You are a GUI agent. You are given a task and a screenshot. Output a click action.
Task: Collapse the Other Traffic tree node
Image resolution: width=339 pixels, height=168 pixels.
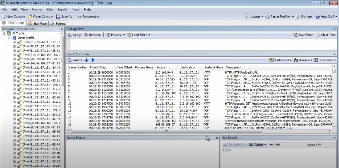tap(9, 38)
